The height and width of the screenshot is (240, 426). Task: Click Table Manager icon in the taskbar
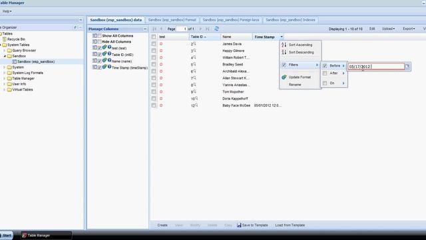24,235
